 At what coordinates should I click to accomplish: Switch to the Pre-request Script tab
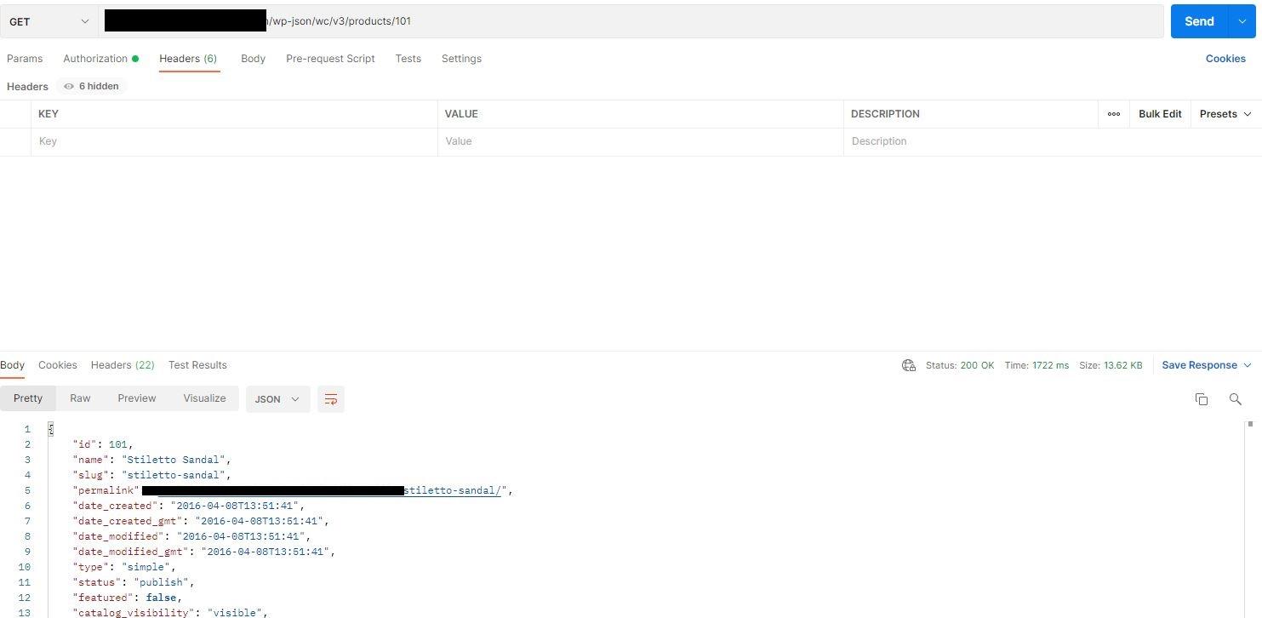[x=330, y=59]
